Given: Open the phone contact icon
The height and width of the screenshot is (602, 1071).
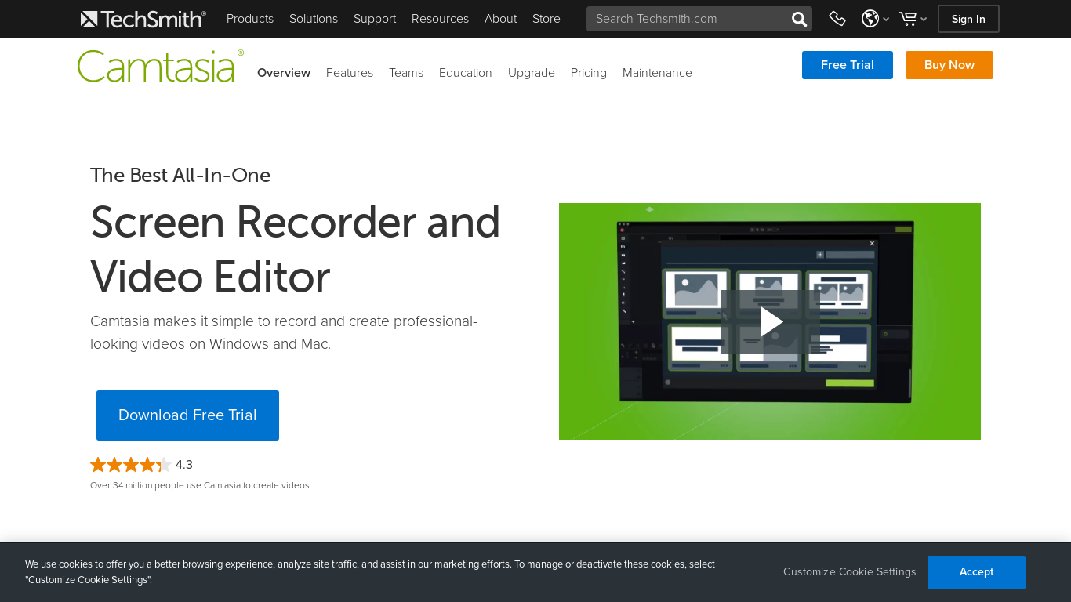Looking at the screenshot, I should tap(837, 19).
